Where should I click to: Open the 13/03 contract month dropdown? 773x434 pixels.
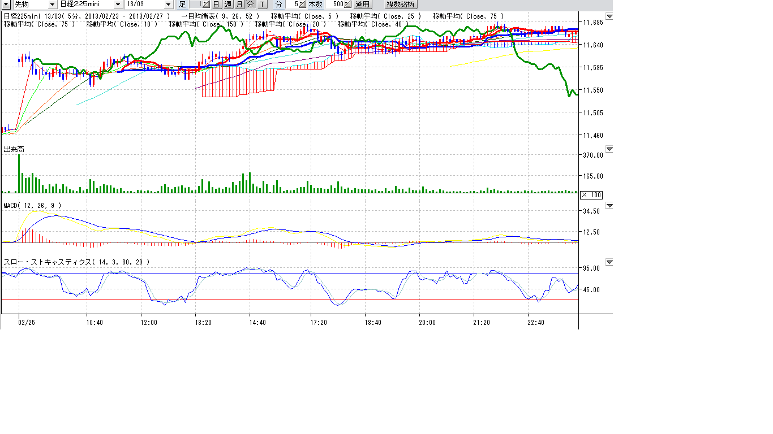coord(168,5)
